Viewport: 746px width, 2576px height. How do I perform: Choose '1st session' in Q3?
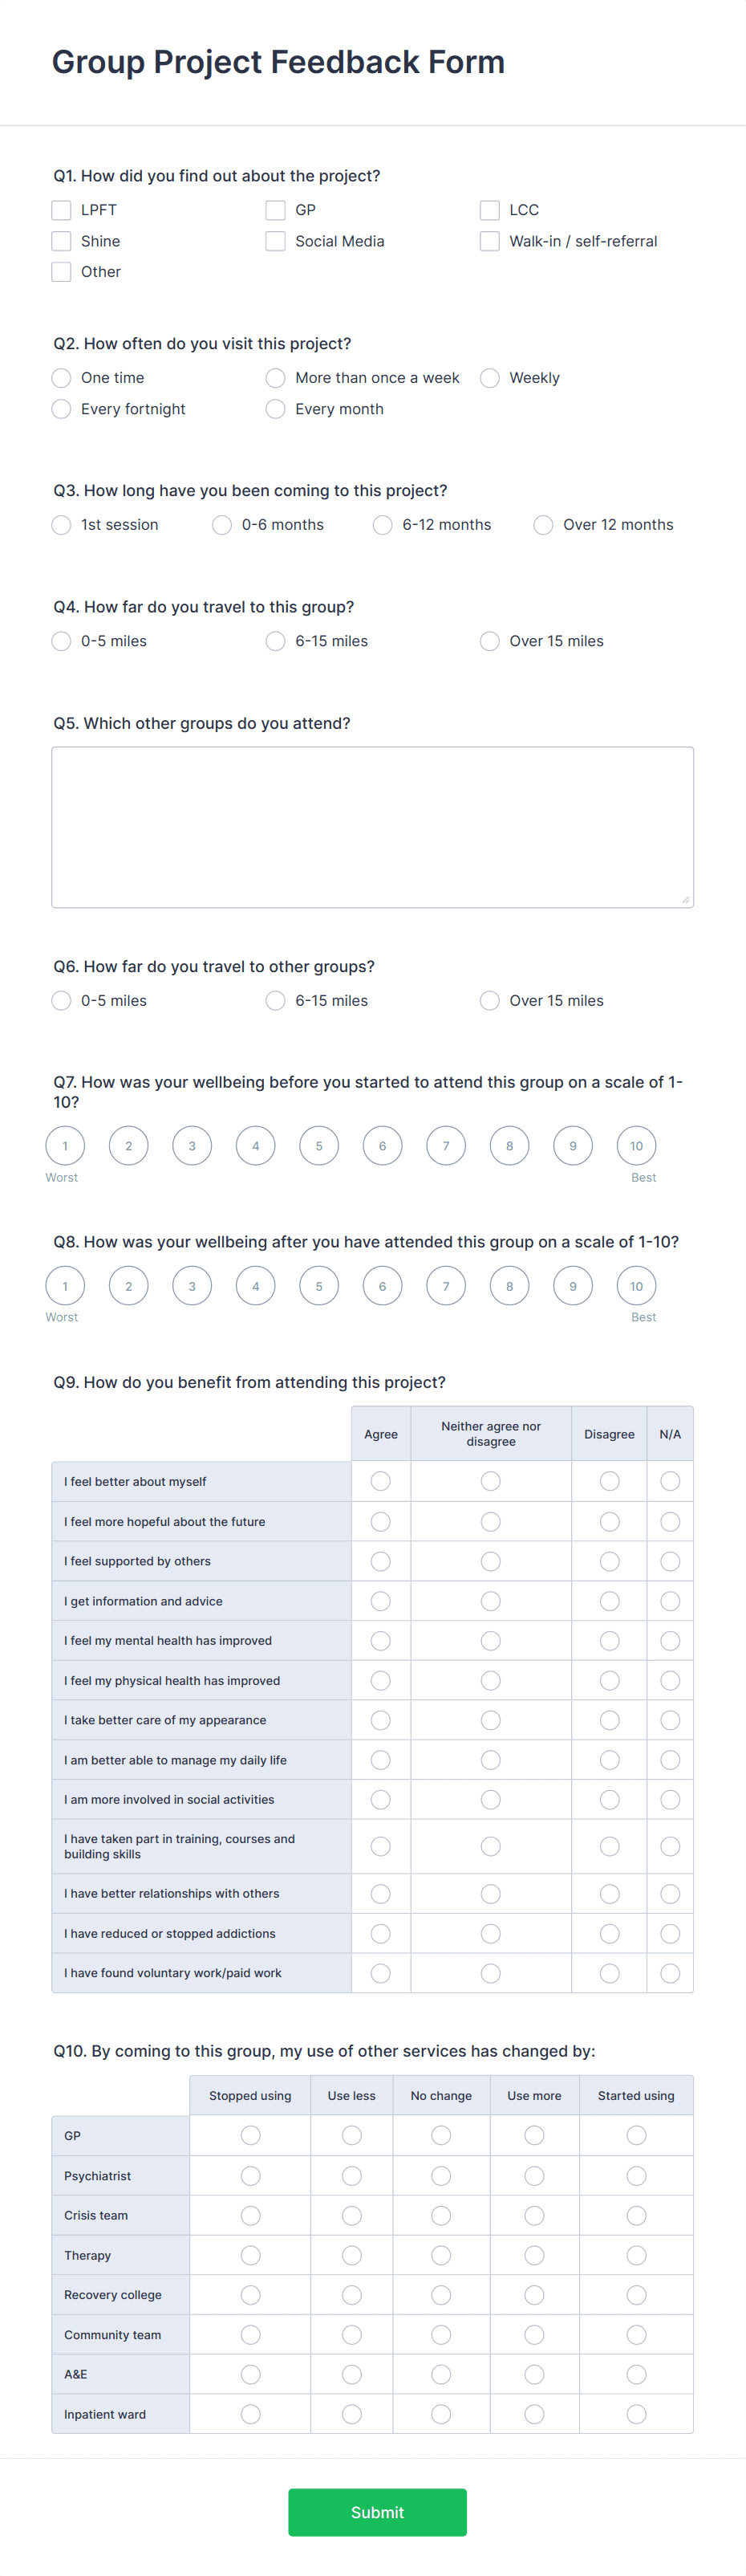(61, 525)
